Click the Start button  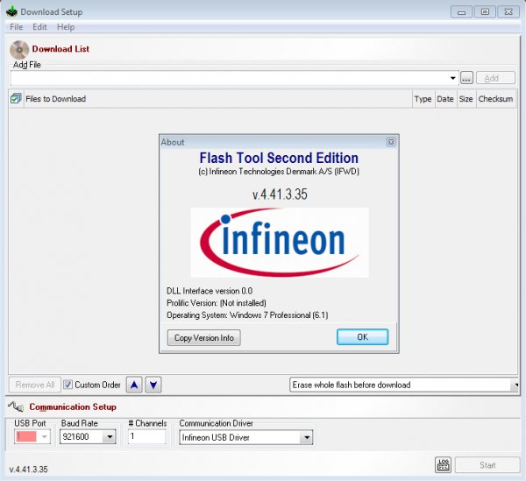[487, 465]
